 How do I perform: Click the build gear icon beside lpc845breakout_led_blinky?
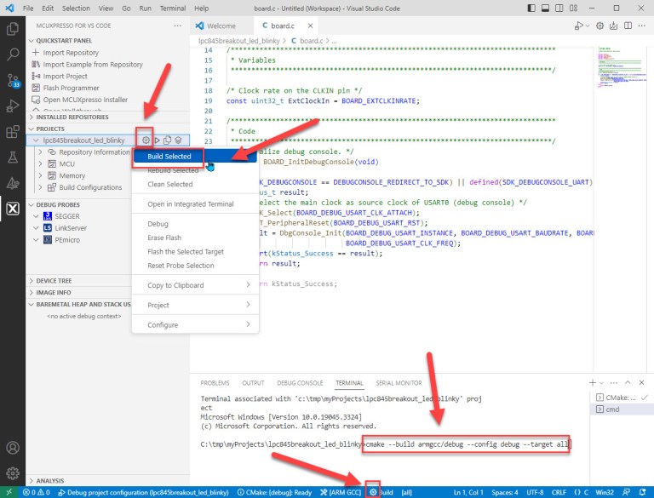coord(146,140)
